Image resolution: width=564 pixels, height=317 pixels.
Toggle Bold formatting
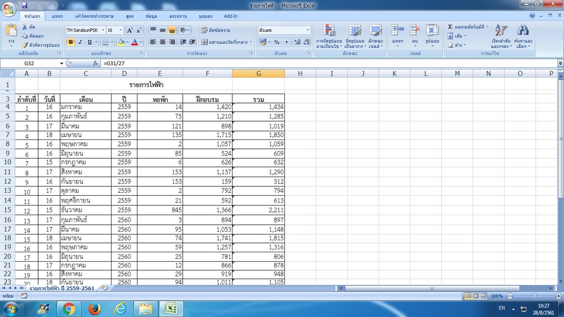click(70, 42)
